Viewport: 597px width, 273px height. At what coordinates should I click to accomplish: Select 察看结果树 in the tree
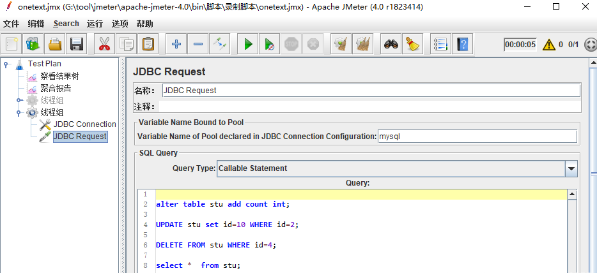pyautogui.click(x=60, y=77)
